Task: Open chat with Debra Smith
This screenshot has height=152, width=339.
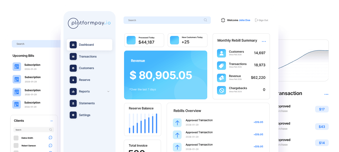Action: (x=51, y=138)
